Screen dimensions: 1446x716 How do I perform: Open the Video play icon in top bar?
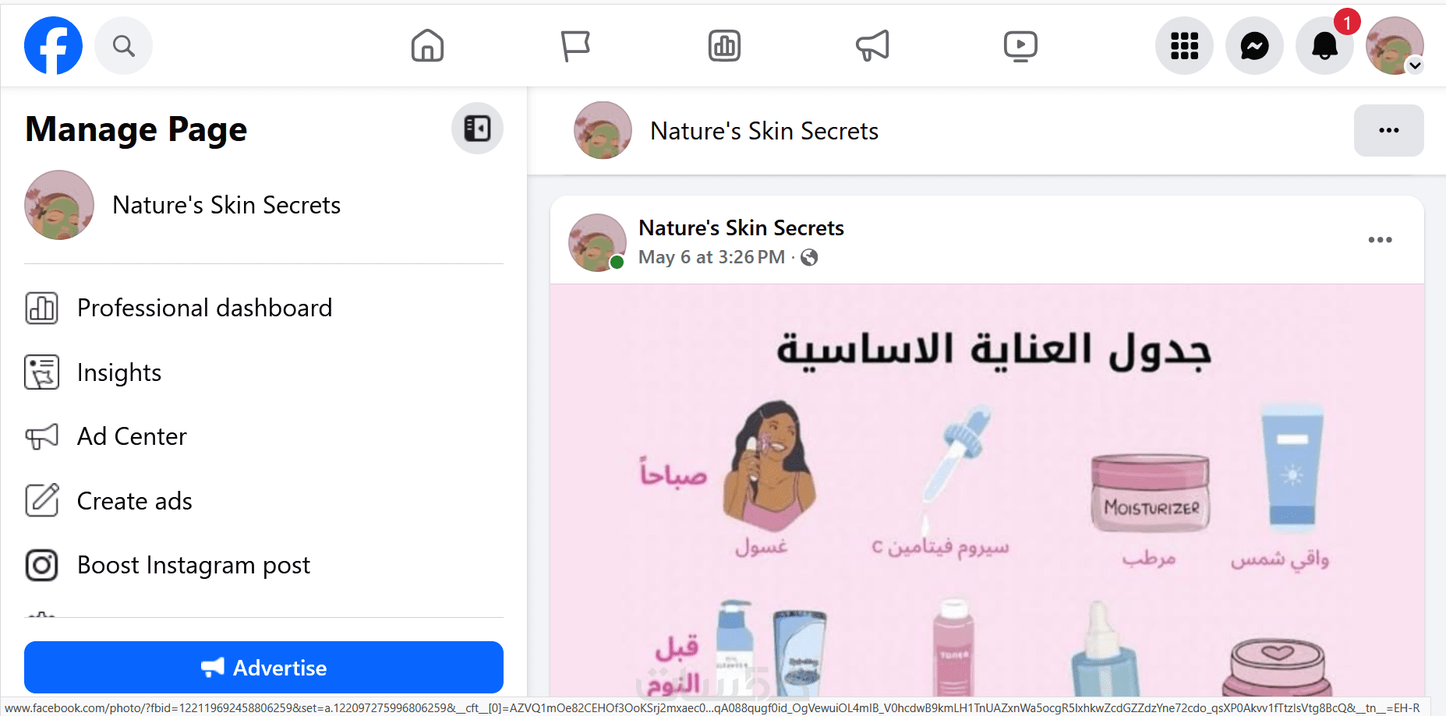click(1020, 46)
